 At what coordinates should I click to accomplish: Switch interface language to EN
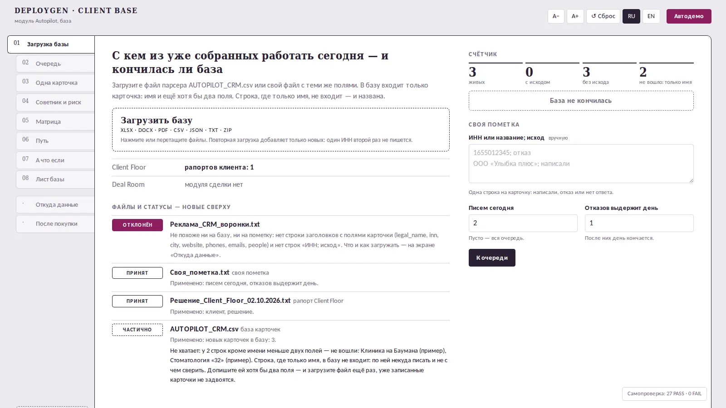click(x=651, y=16)
